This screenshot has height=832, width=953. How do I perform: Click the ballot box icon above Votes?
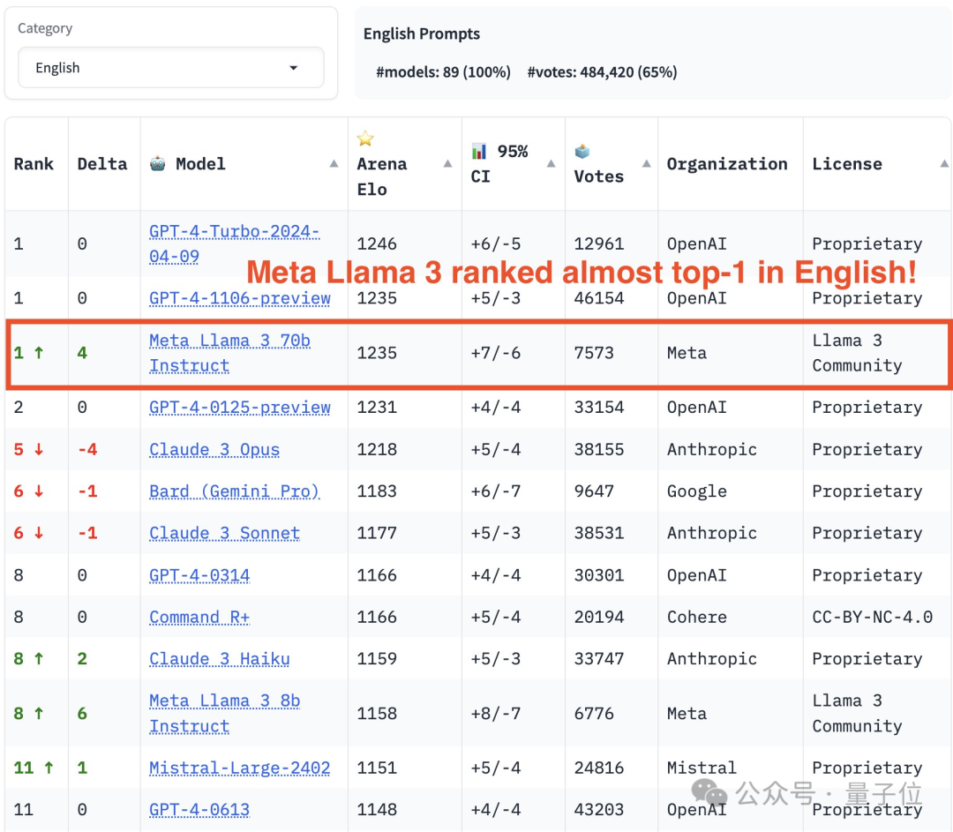(x=582, y=152)
